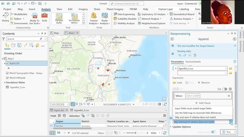Add a clause to the expression

click(203, 103)
